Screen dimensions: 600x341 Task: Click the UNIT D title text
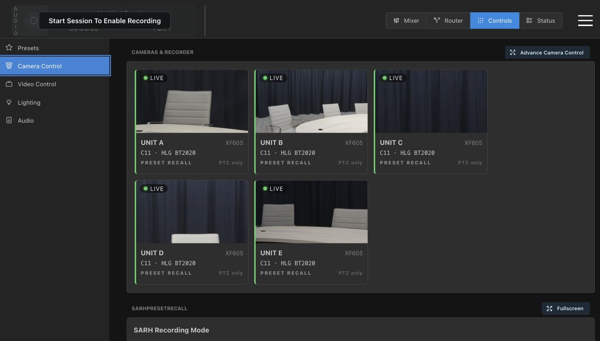pyautogui.click(x=152, y=253)
